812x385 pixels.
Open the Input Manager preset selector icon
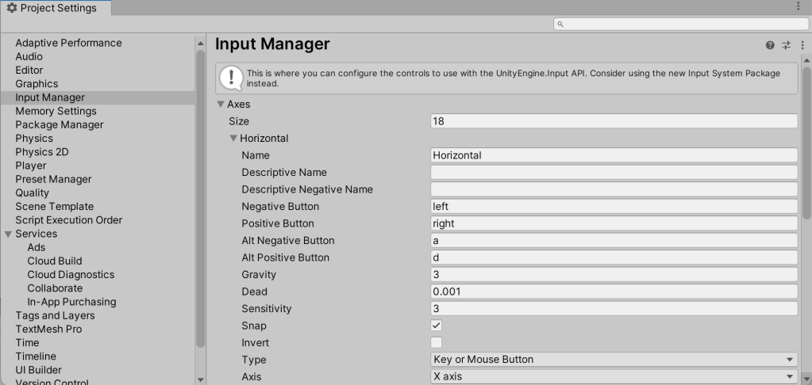(x=786, y=46)
